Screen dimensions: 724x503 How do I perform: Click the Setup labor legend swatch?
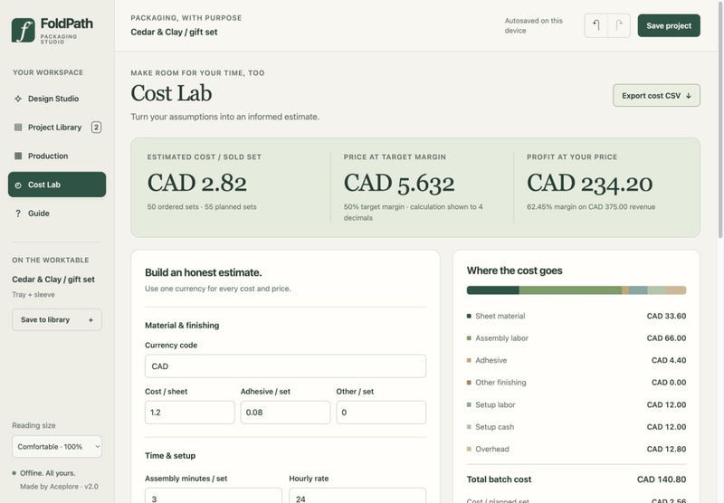pos(469,404)
